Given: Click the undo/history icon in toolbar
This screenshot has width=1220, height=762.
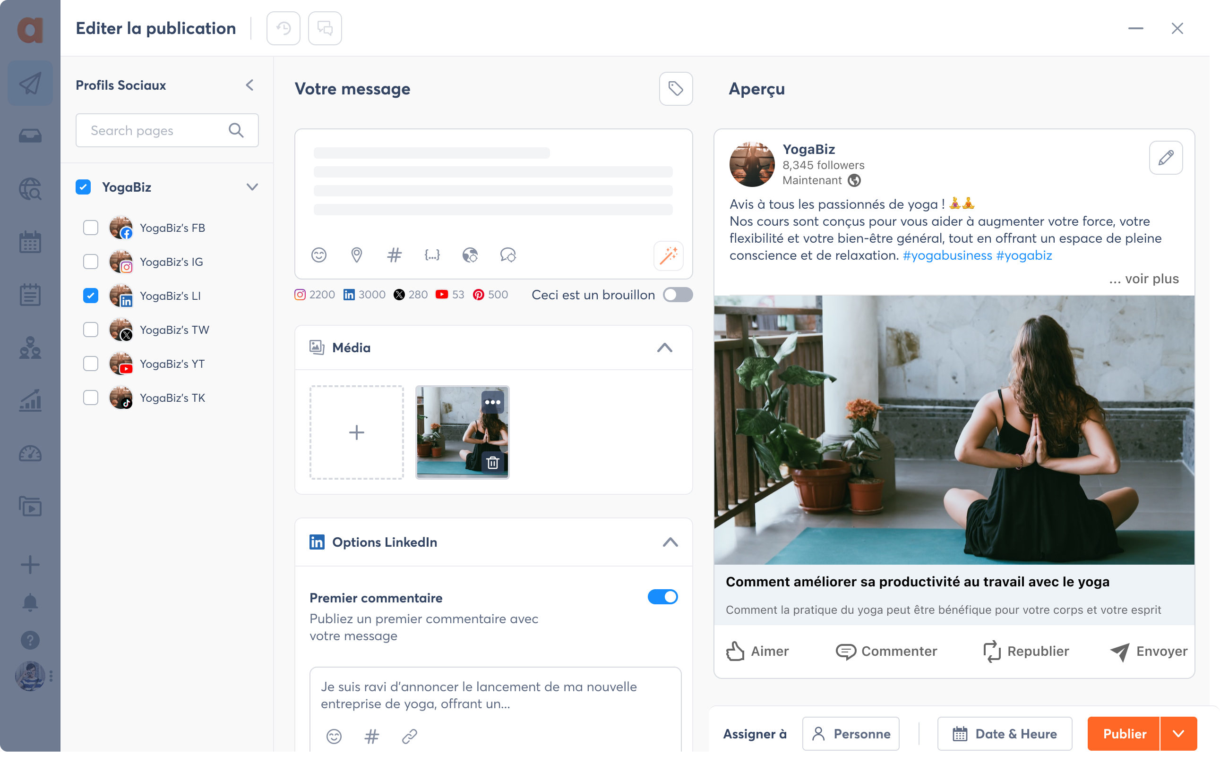Looking at the screenshot, I should point(284,28).
